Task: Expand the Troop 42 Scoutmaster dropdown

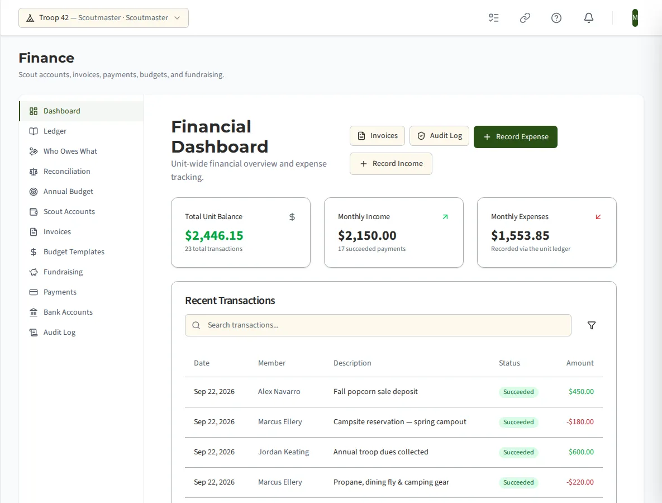Action: click(x=103, y=18)
